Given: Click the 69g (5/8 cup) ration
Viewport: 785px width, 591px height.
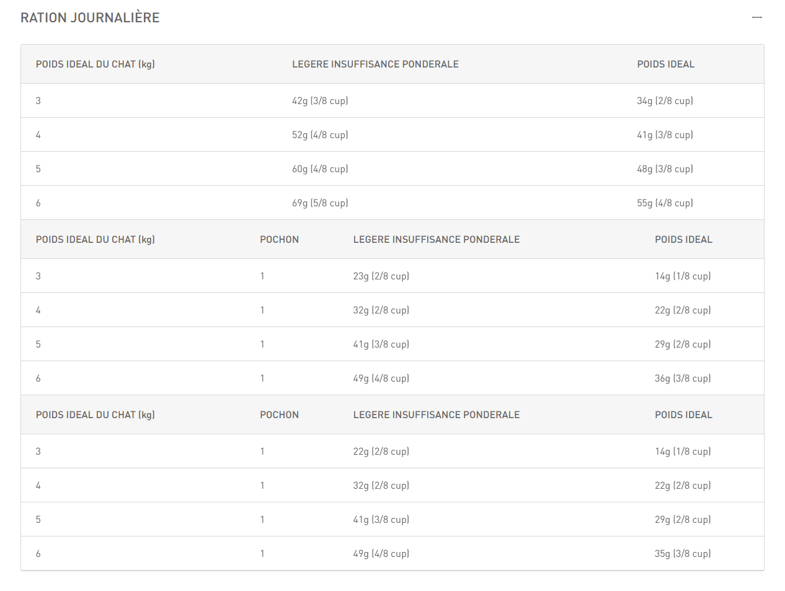Looking at the screenshot, I should pos(320,203).
